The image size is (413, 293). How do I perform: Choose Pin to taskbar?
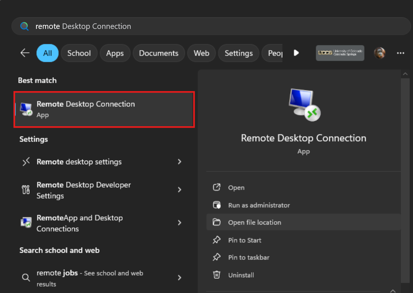(304, 258)
